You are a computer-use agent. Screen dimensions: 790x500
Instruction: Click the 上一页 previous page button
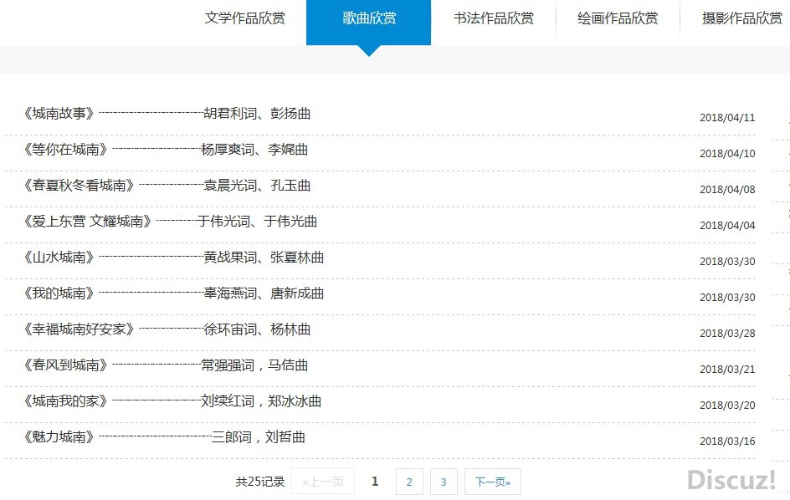coord(323,482)
